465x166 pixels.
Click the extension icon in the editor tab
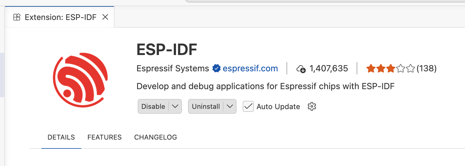tap(17, 17)
